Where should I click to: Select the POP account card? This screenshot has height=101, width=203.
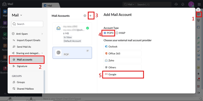tap(72, 53)
